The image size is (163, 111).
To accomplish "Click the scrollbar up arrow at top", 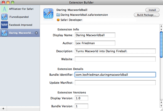I will [161, 26].
